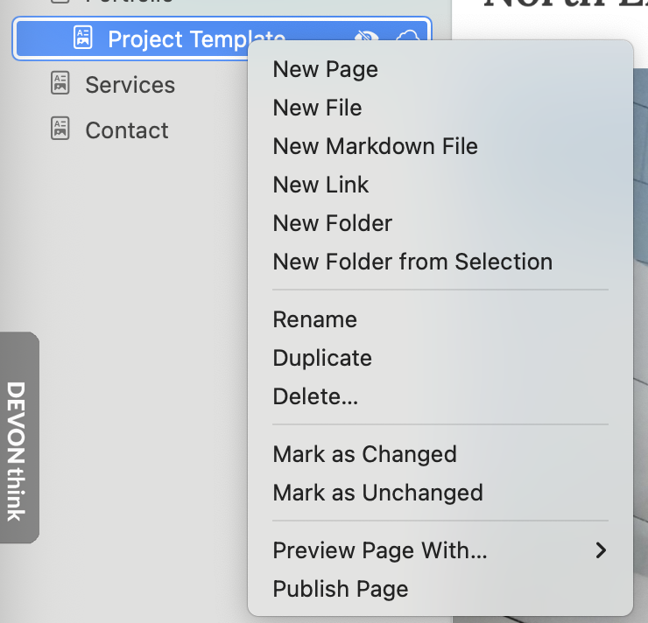Select New File menu entry

[x=317, y=108]
